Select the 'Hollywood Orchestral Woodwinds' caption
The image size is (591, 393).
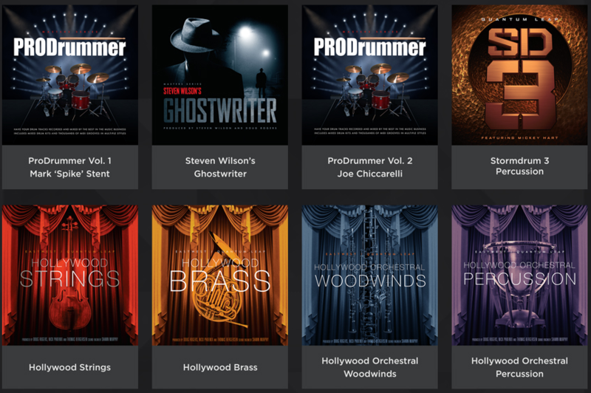(x=369, y=367)
